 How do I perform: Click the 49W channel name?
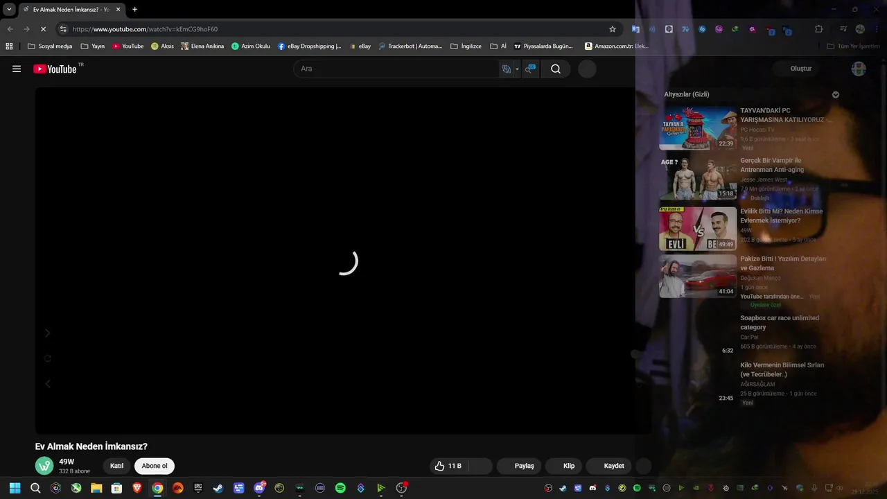67,462
